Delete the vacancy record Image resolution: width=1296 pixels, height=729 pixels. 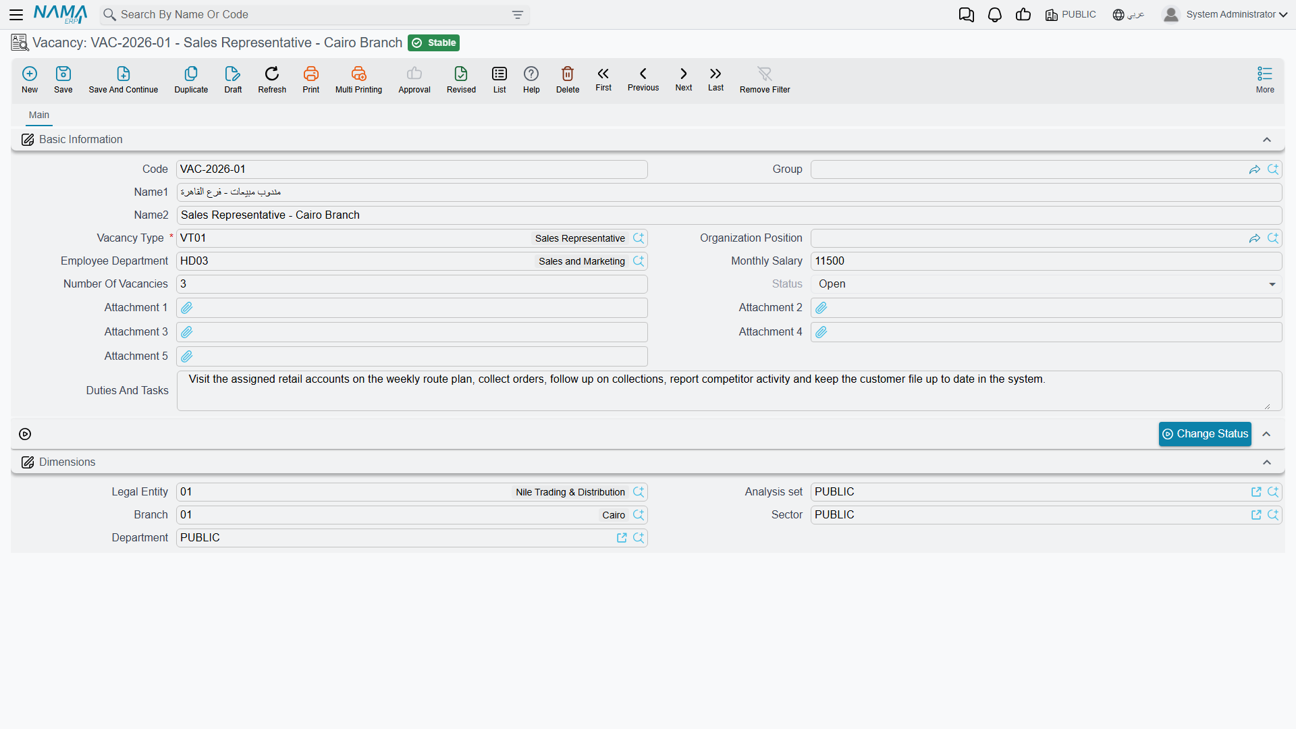coord(568,80)
